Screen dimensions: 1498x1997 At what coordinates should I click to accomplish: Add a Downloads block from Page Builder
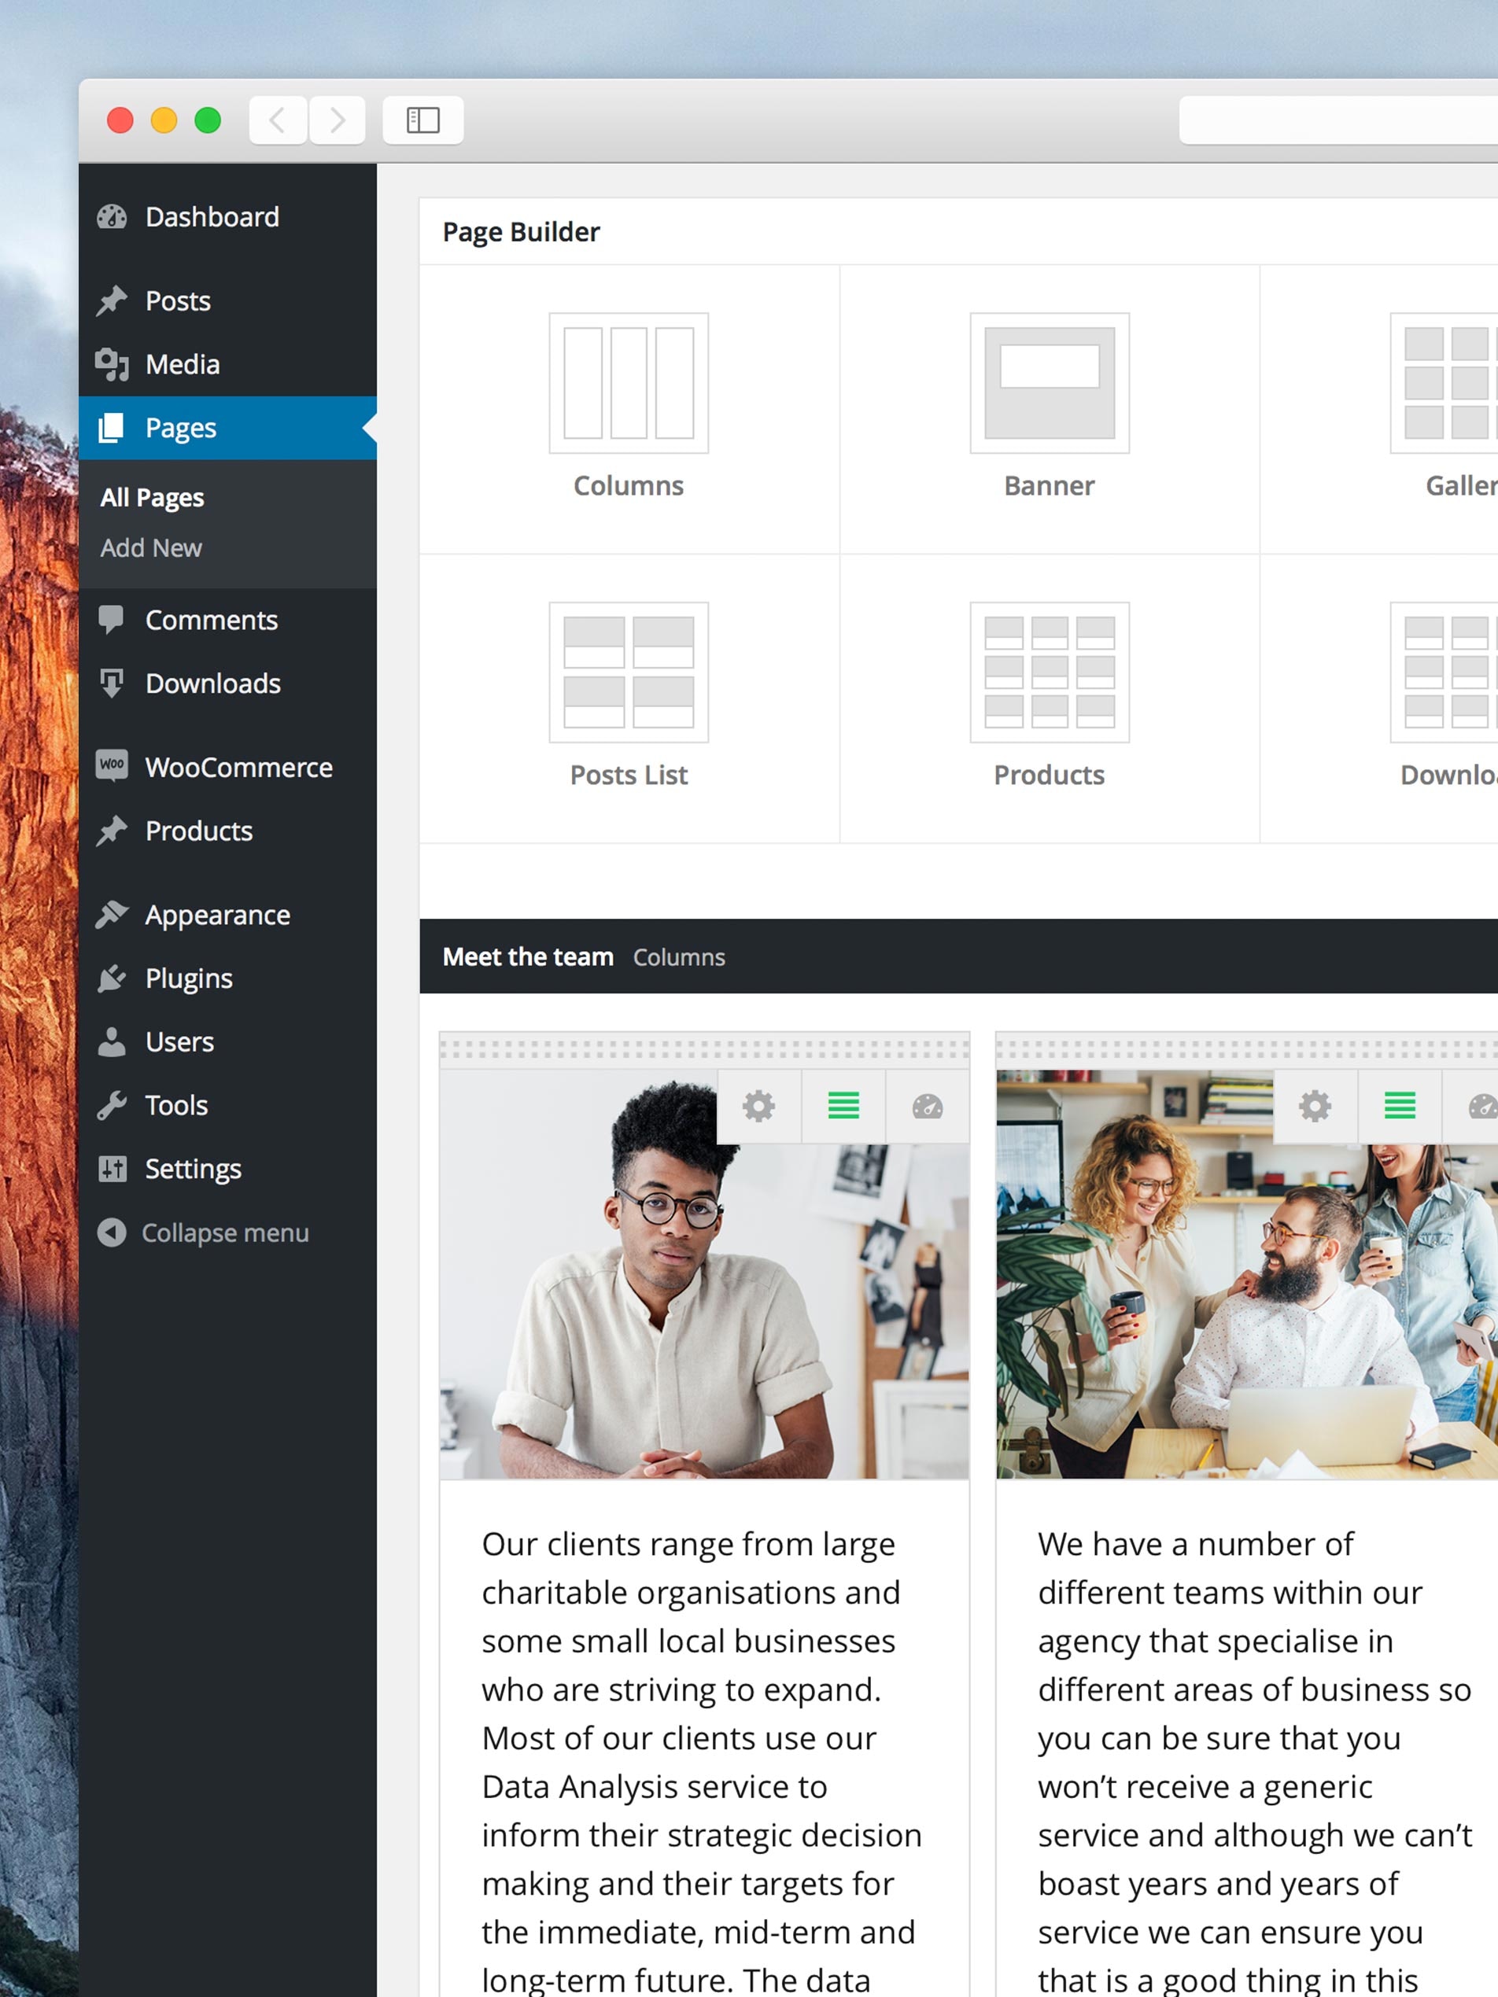pos(1379,698)
